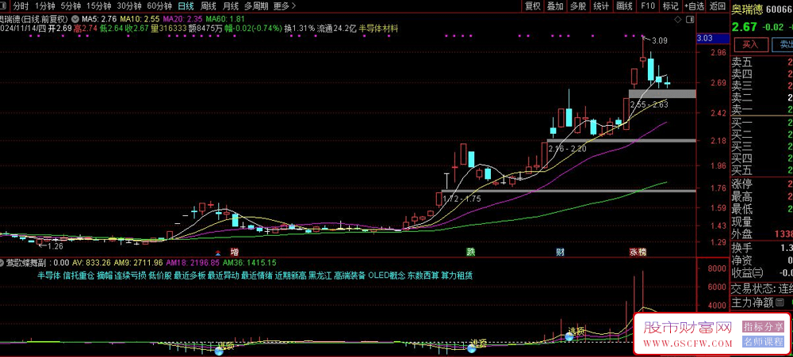Image resolution: width=793 pixels, height=357 pixels.
Task: Click the 近期新高 concept tag
Action: click(291, 275)
